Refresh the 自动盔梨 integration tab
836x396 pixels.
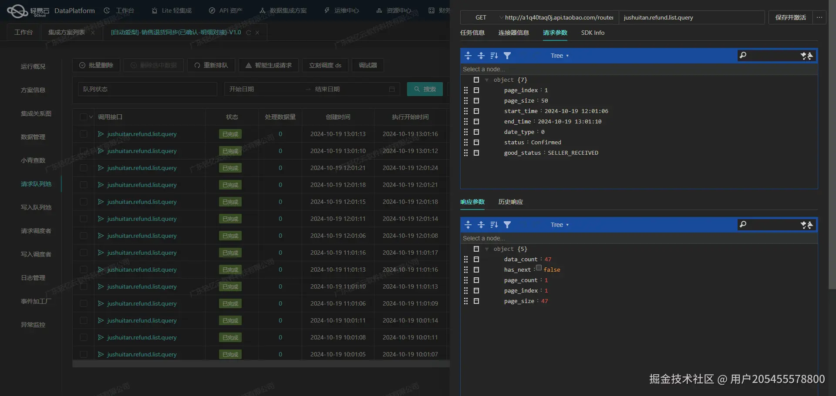tap(249, 33)
